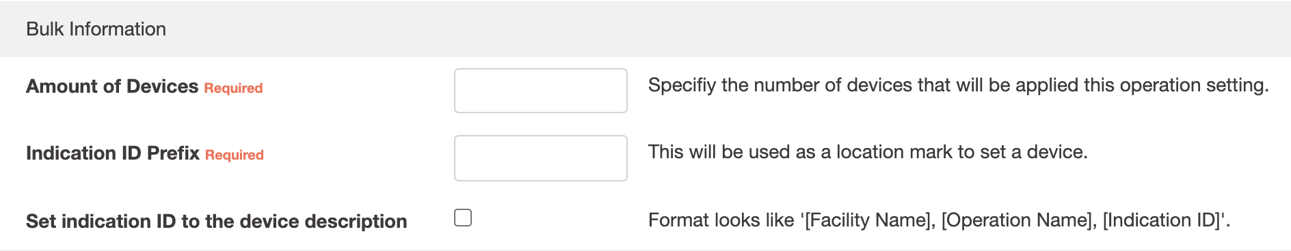Click the Indication ID Prefix label
This screenshot has width=1291, height=251.
tap(113, 153)
